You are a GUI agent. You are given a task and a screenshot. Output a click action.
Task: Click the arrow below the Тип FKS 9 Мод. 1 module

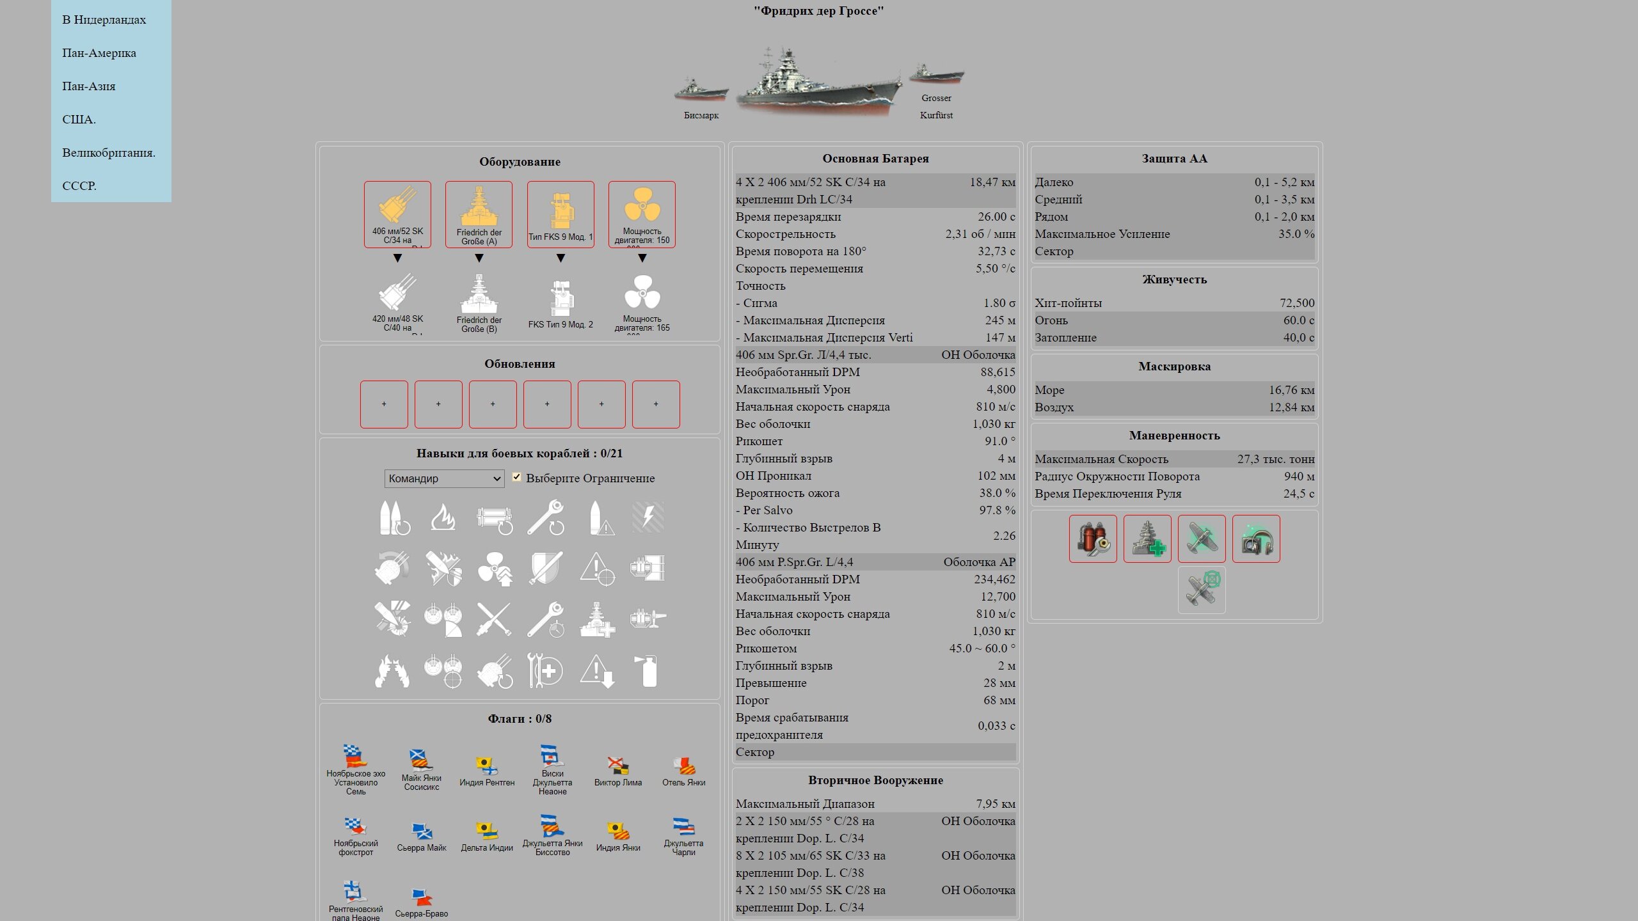(561, 258)
